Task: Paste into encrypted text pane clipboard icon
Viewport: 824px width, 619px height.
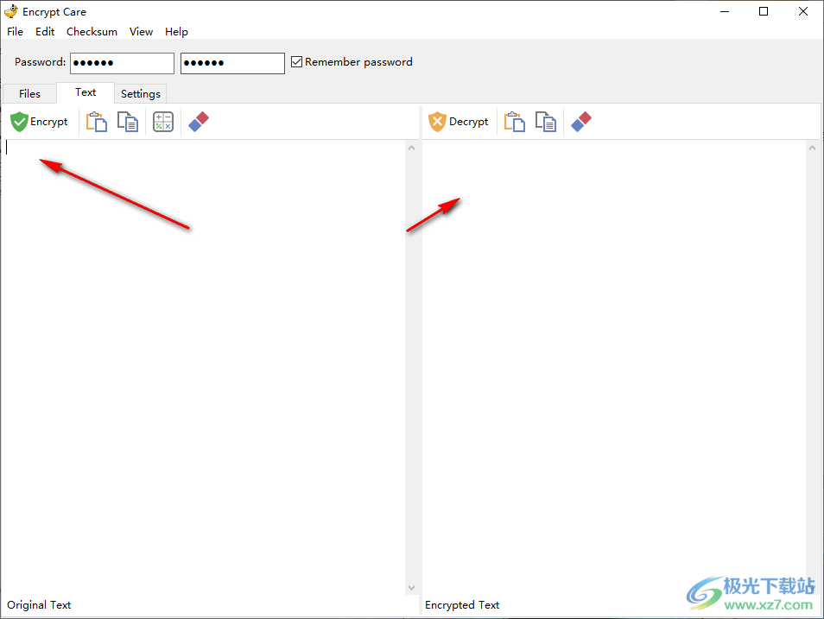Action: 515,122
